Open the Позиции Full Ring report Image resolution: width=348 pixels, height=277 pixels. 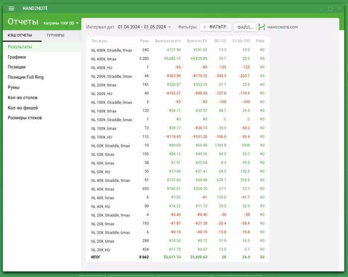(42, 77)
